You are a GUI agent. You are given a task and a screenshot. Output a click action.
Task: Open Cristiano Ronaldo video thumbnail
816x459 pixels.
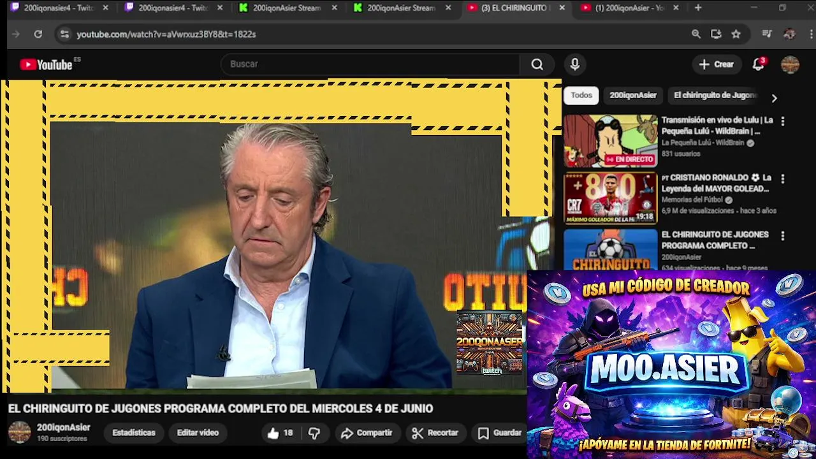[610, 198]
